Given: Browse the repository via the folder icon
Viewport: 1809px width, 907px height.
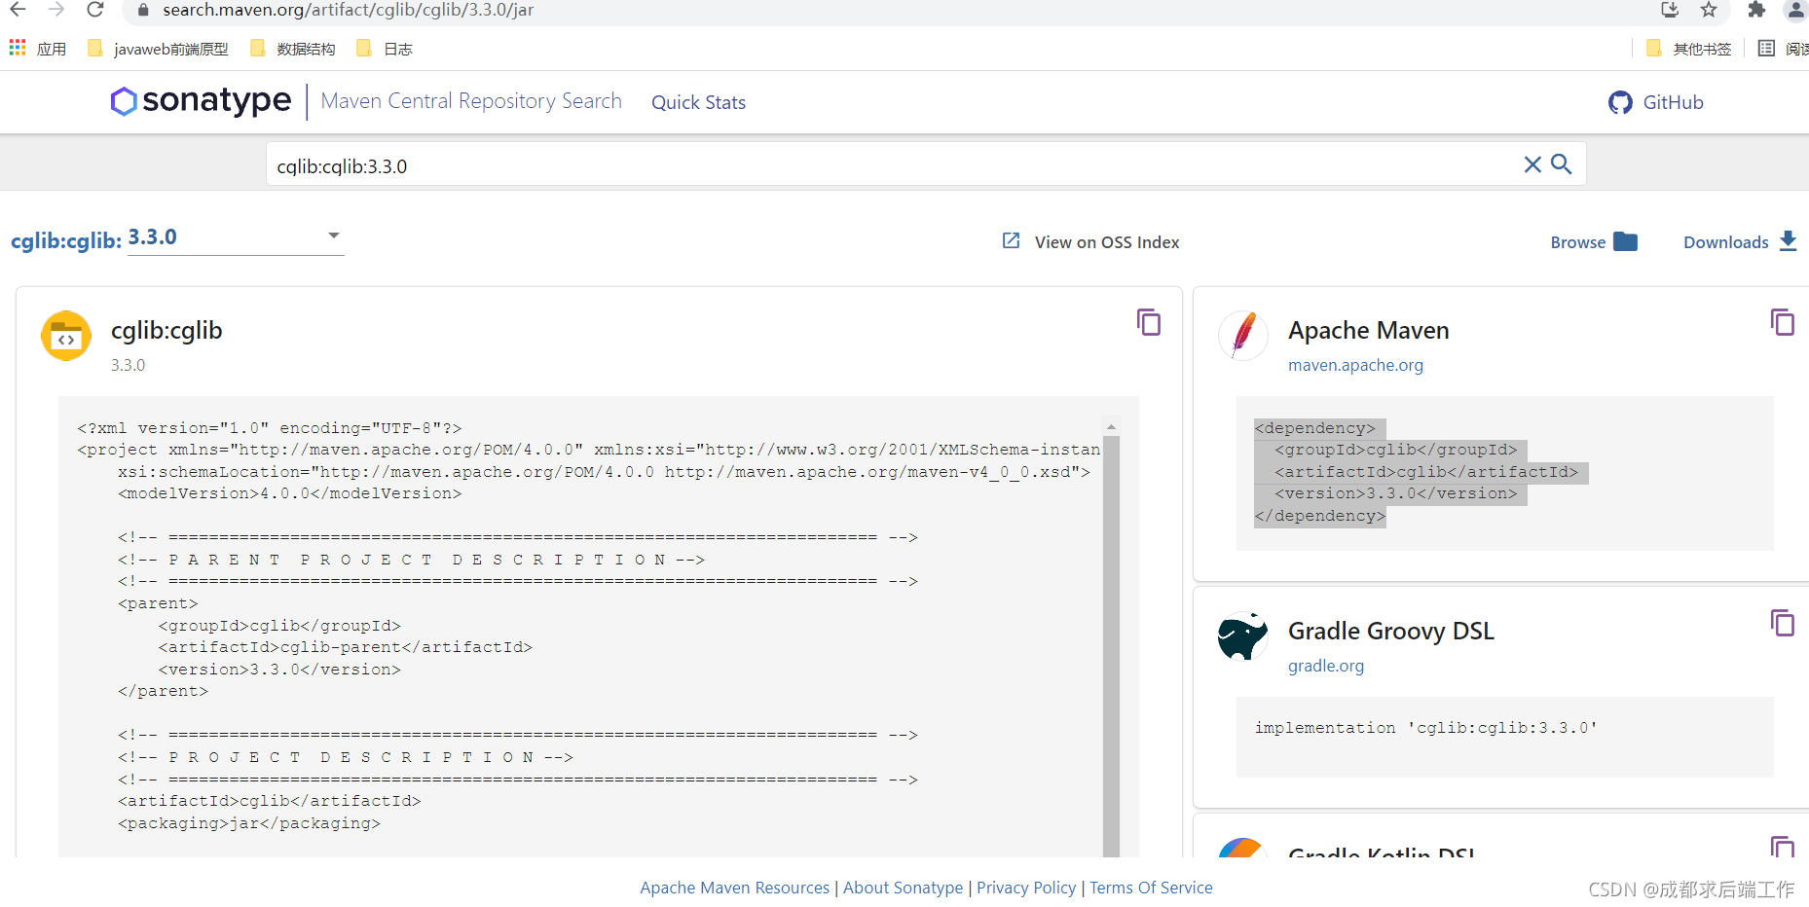Looking at the screenshot, I should coord(1626,241).
